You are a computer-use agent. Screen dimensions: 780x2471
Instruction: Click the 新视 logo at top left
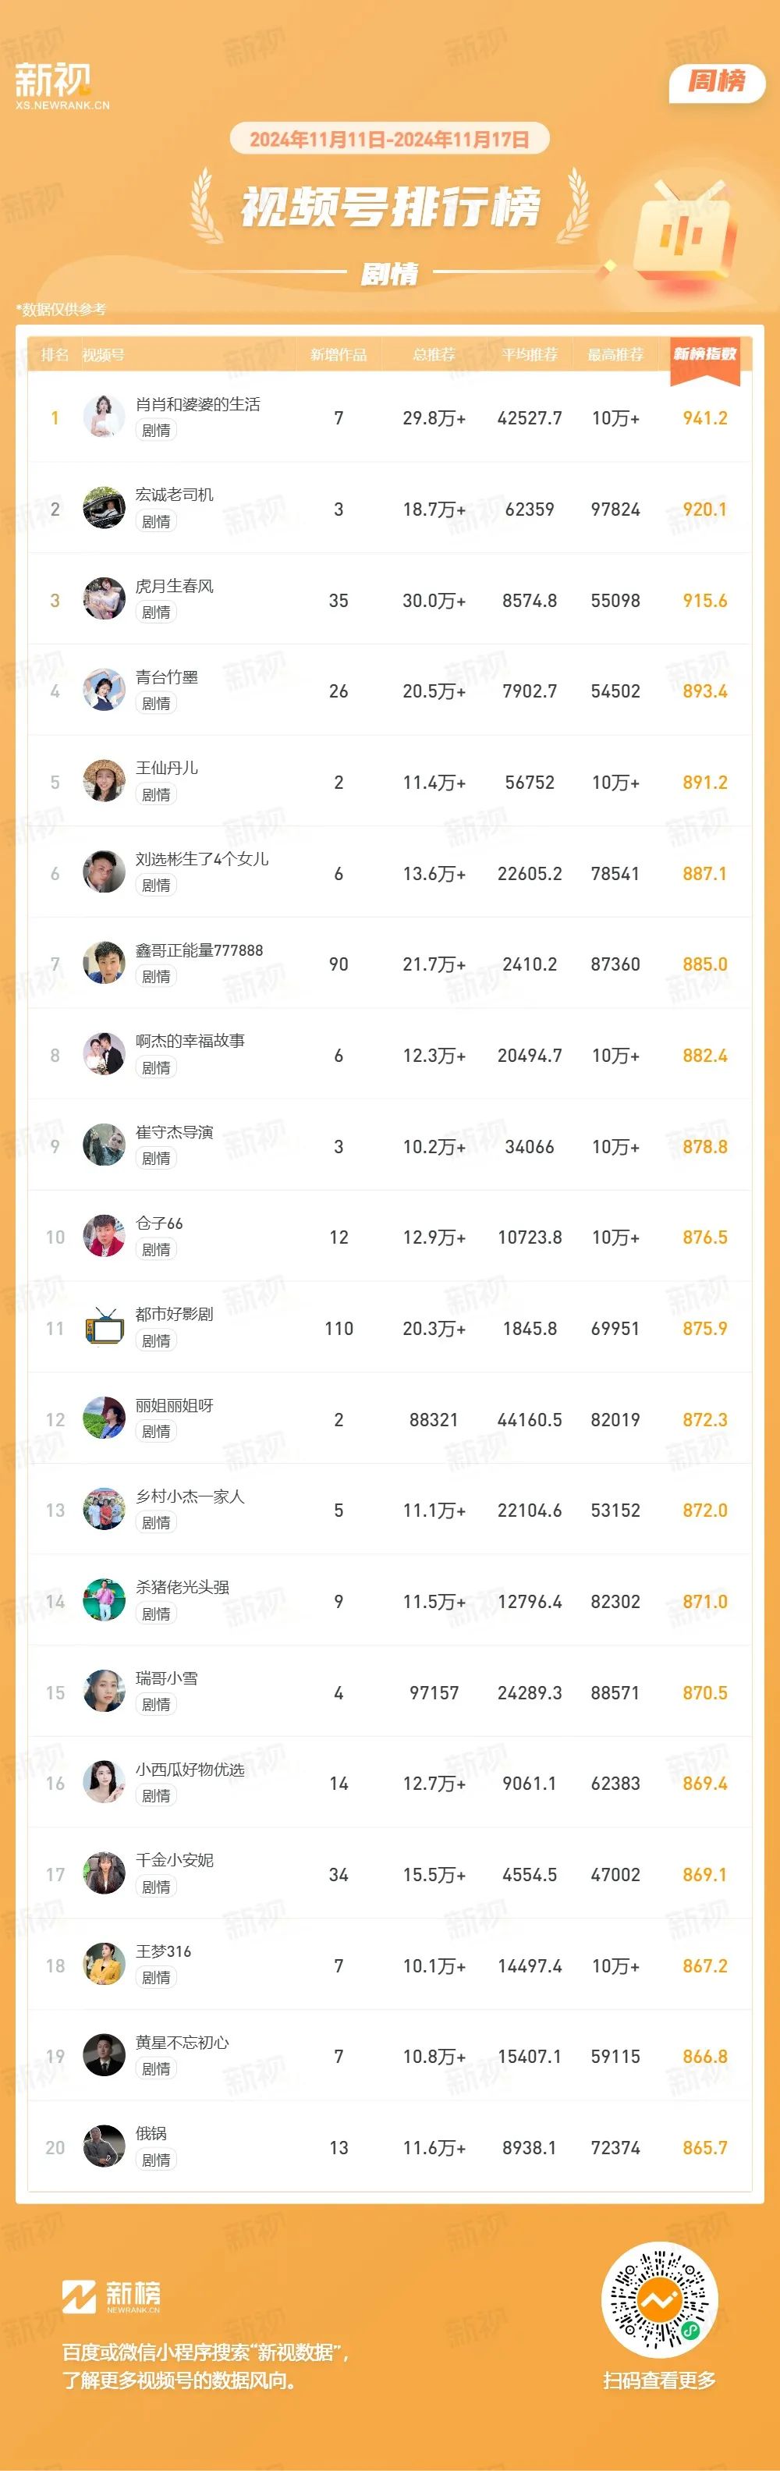62,85
